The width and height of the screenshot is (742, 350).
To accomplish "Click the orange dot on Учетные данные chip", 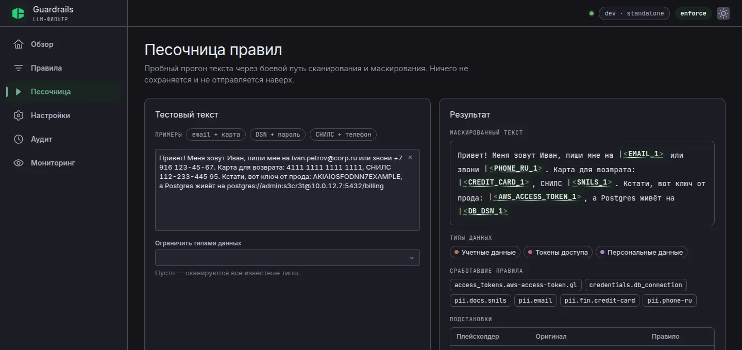I will 457,252.
